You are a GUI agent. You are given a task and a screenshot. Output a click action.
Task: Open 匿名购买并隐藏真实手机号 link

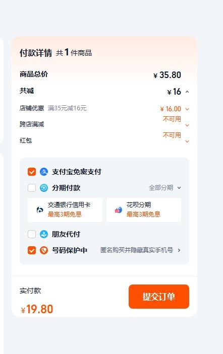(x=137, y=250)
